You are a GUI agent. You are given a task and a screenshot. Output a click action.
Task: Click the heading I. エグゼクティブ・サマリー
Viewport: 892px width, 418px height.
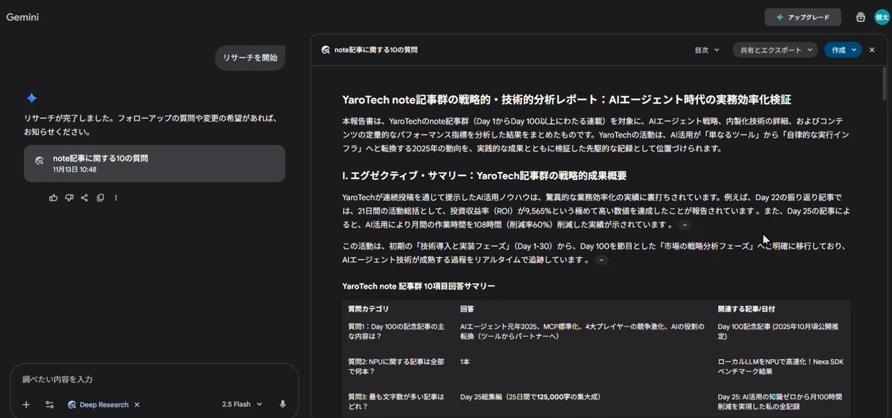[485, 176]
